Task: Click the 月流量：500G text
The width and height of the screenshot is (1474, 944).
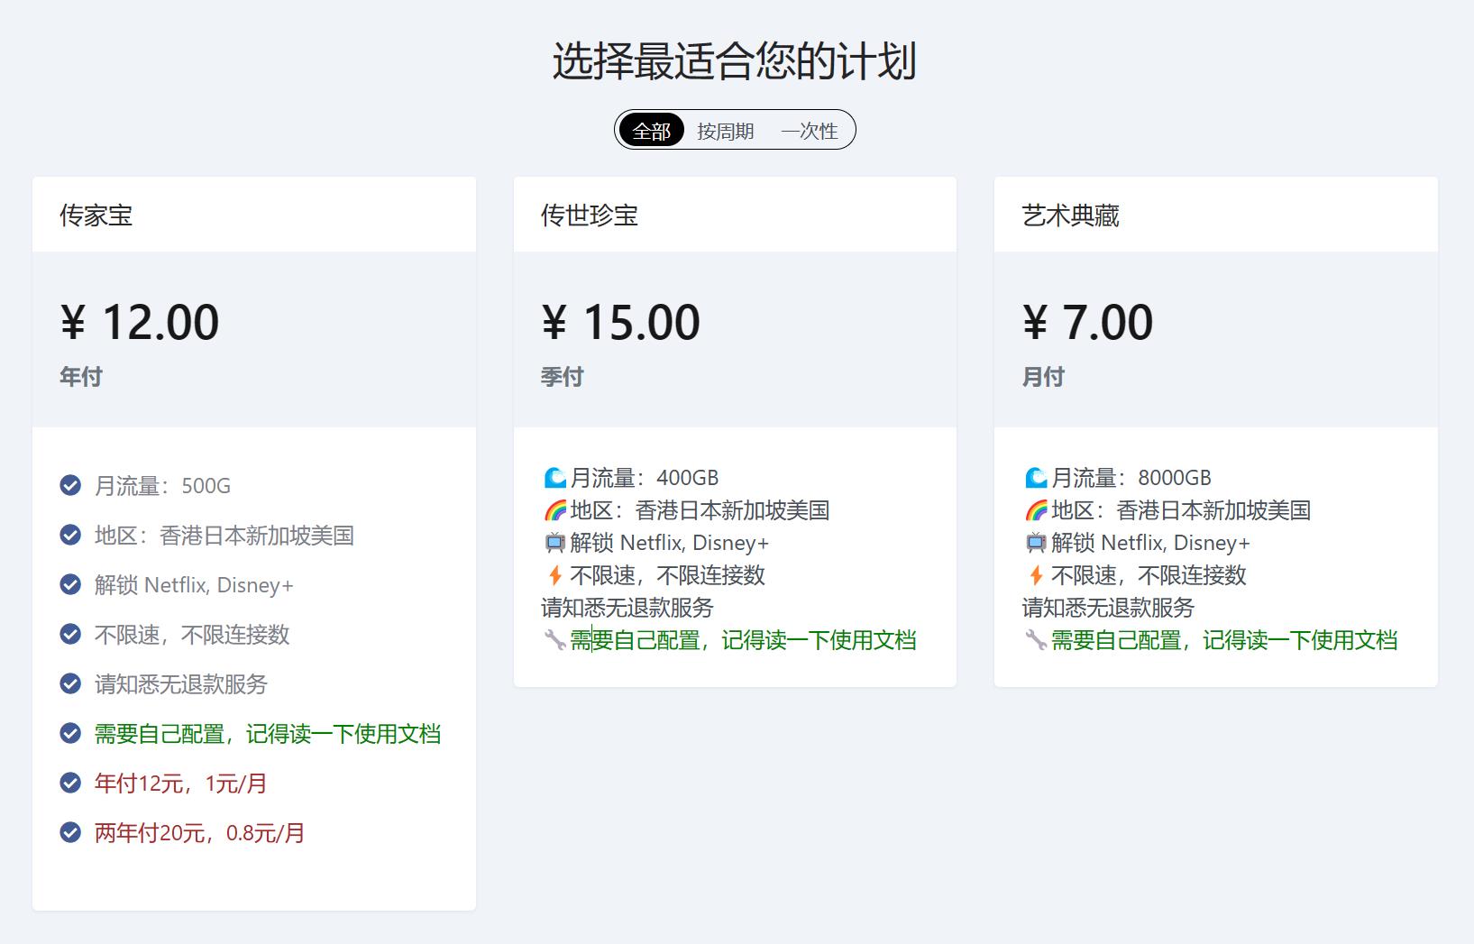Action: [x=163, y=486]
